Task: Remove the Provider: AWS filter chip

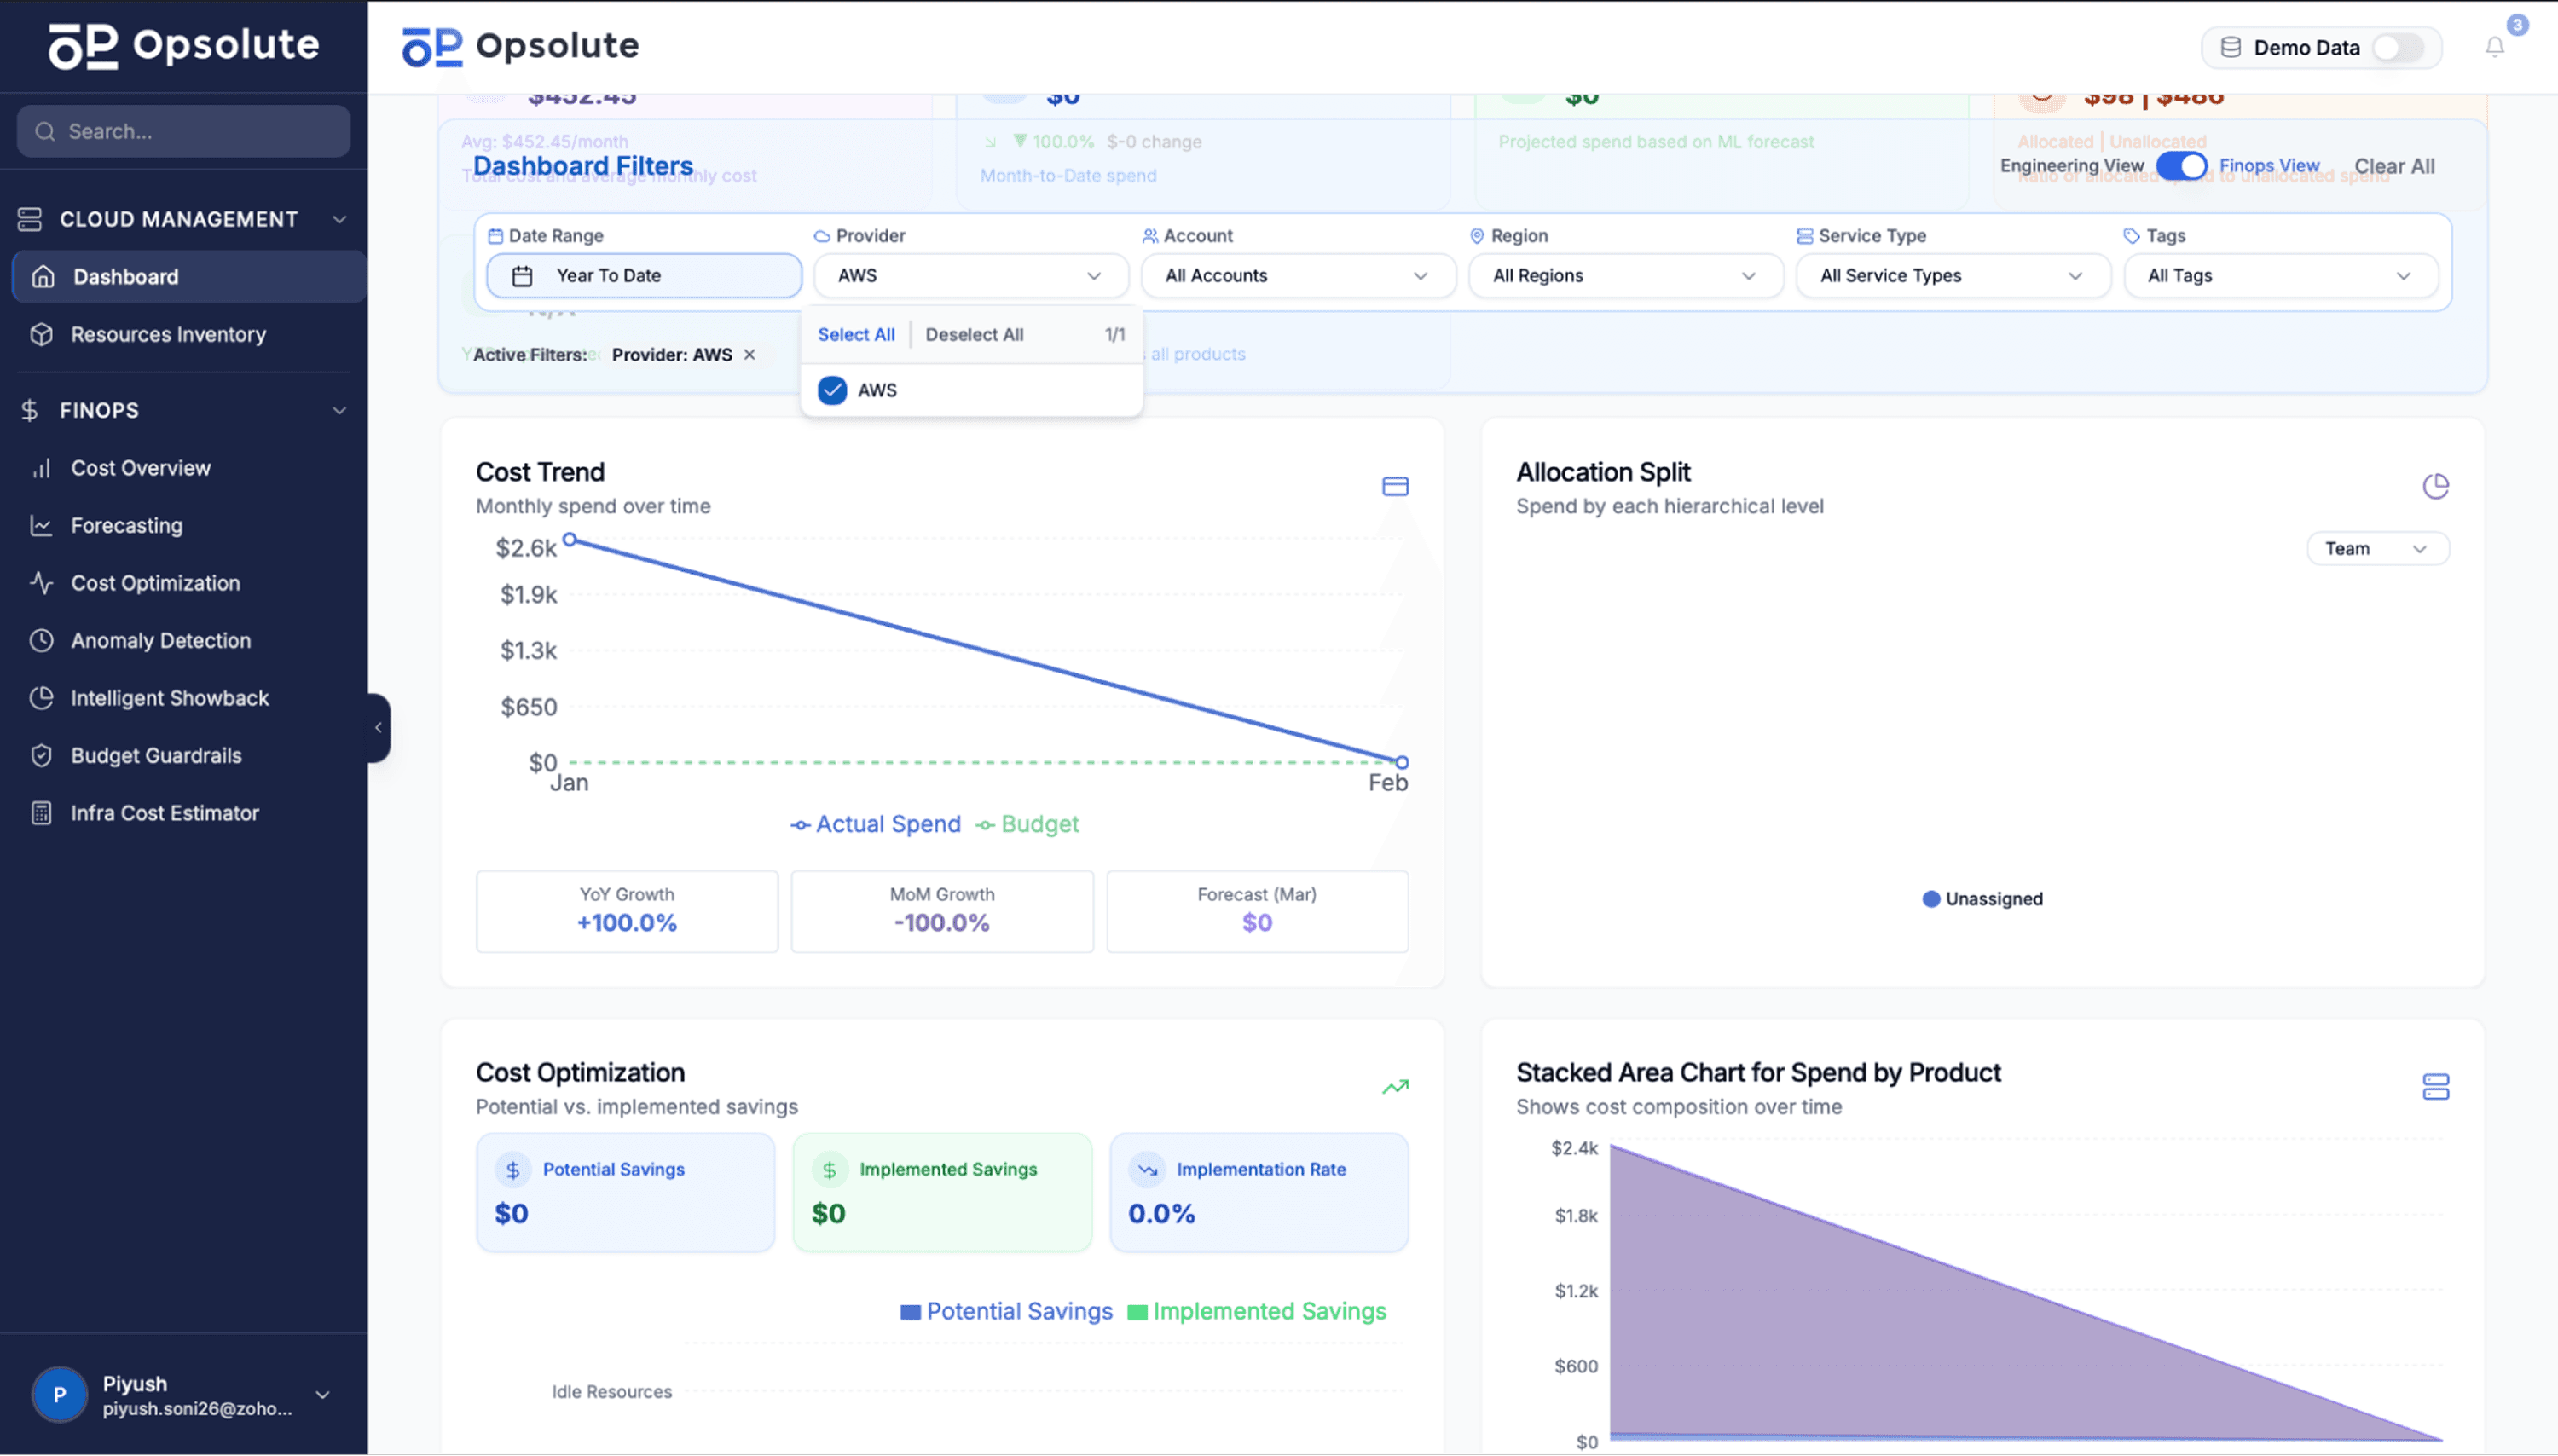Action: tap(749, 355)
